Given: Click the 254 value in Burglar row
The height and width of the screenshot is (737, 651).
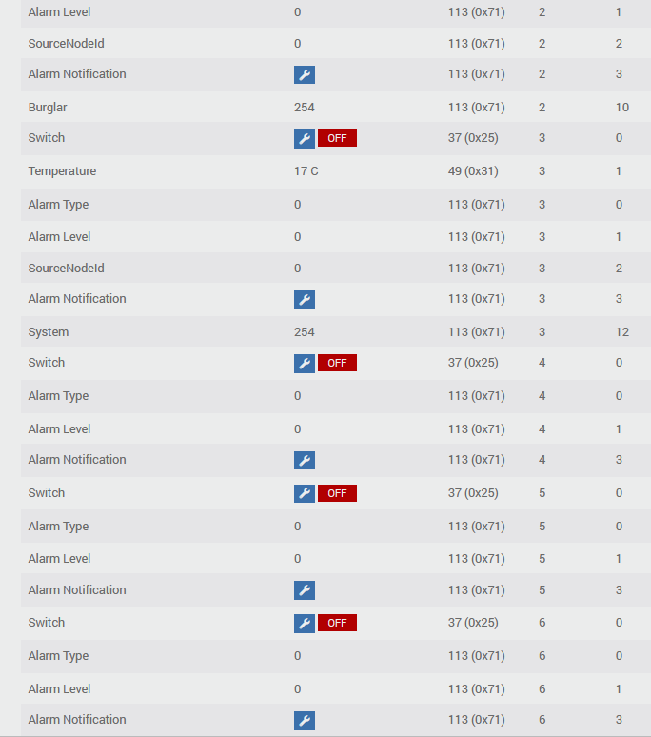Looking at the screenshot, I should tap(305, 108).
